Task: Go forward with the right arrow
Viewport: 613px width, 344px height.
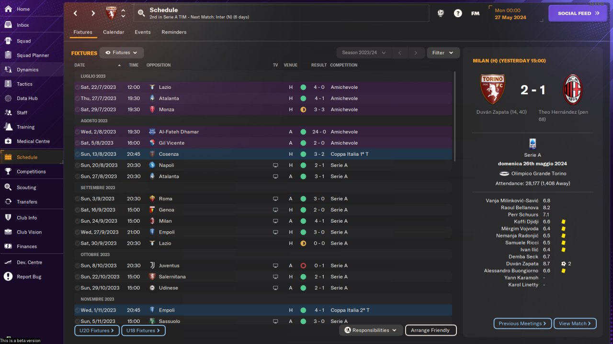Action: pyautogui.click(x=93, y=13)
